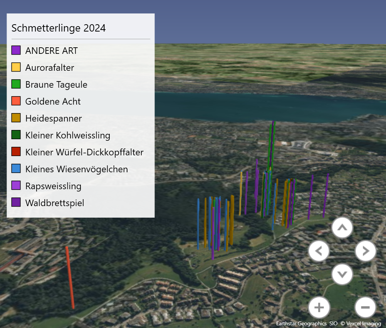Tilt view using the down arrow button
The image size is (386, 328).
pos(342,274)
